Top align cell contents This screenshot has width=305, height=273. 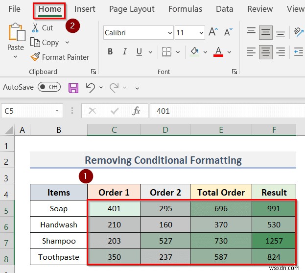tap(251, 31)
